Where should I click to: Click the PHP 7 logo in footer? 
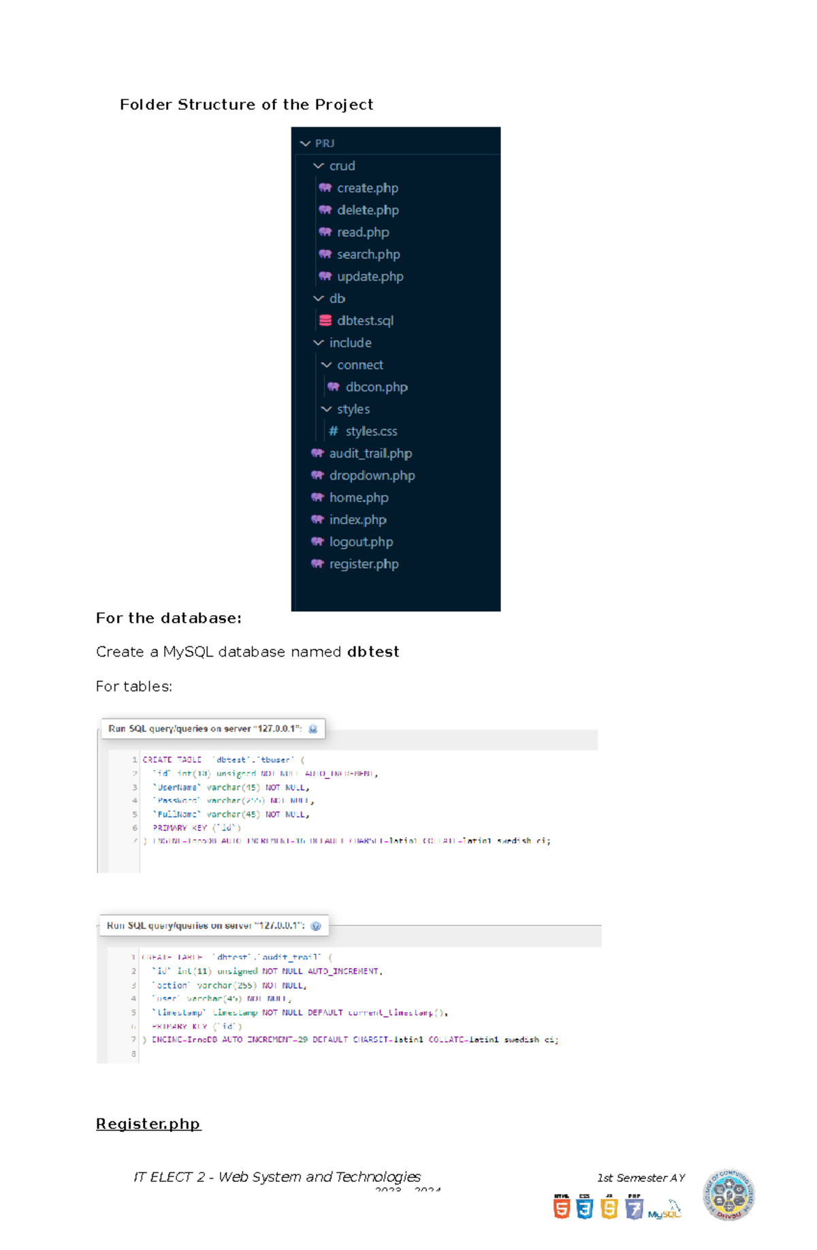tap(634, 1206)
